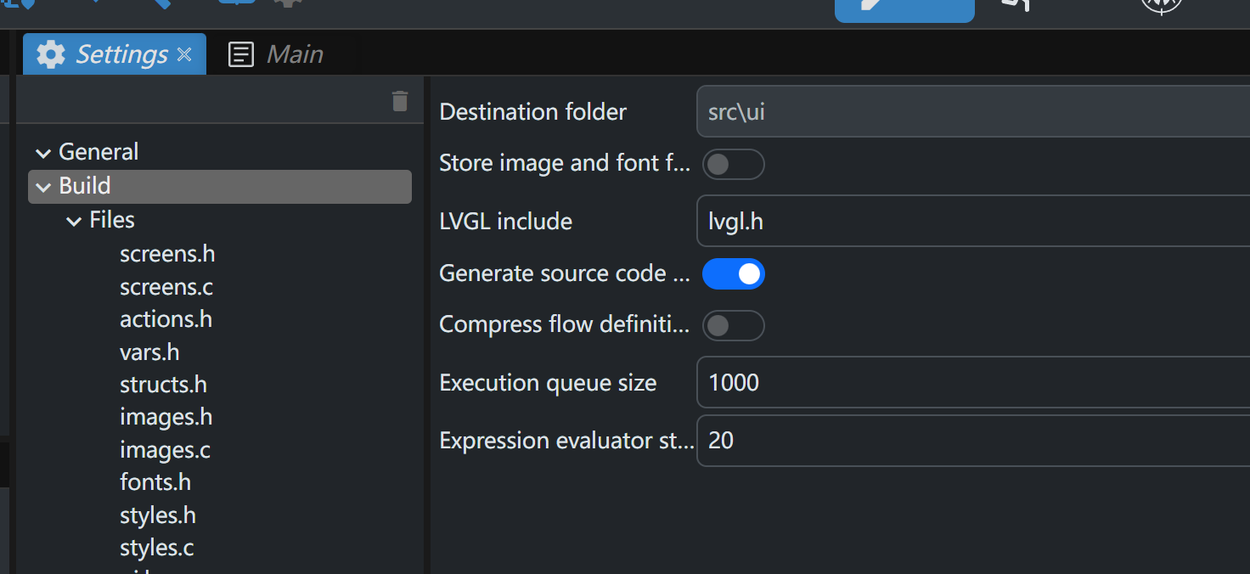Toggle Store image and font files switch
1250x574 pixels.
tap(733, 164)
